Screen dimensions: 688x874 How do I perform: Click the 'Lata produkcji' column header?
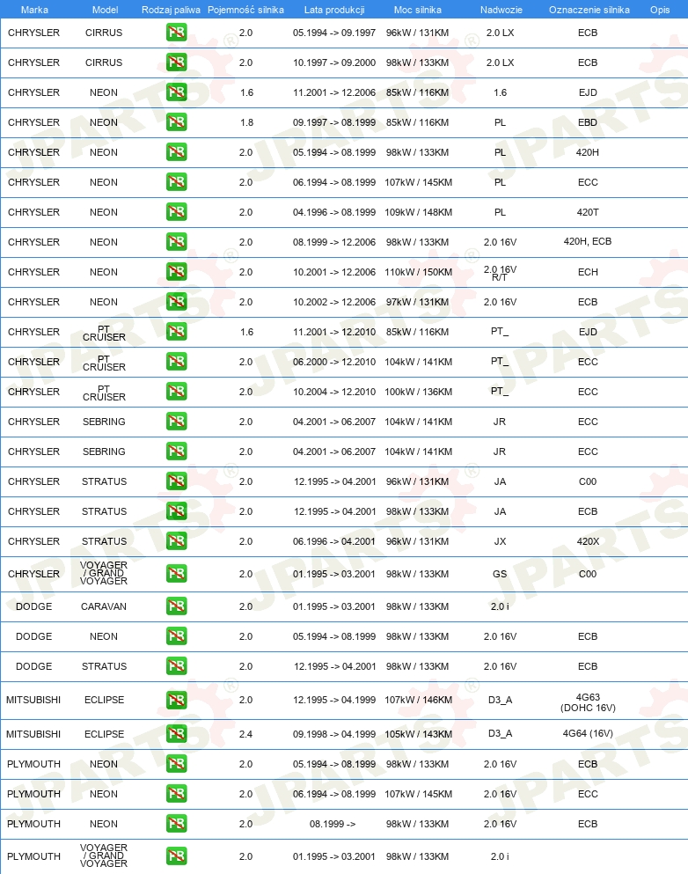pyautogui.click(x=334, y=10)
